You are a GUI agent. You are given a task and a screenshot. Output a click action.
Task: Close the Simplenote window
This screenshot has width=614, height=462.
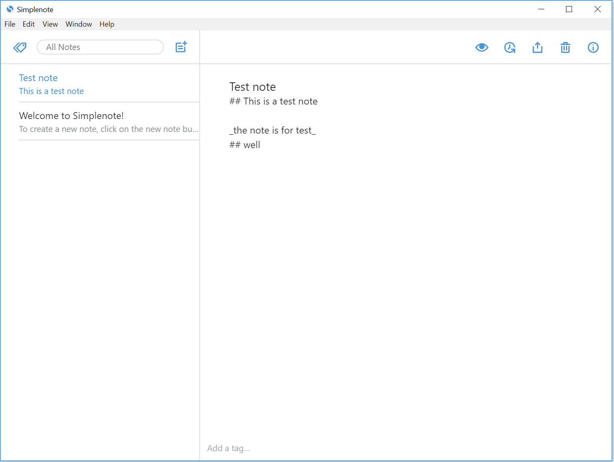click(597, 9)
